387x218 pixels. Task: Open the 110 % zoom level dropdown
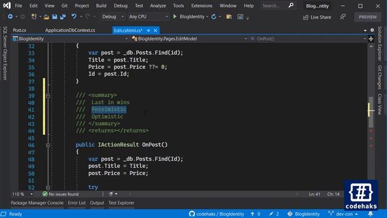(22, 194)
